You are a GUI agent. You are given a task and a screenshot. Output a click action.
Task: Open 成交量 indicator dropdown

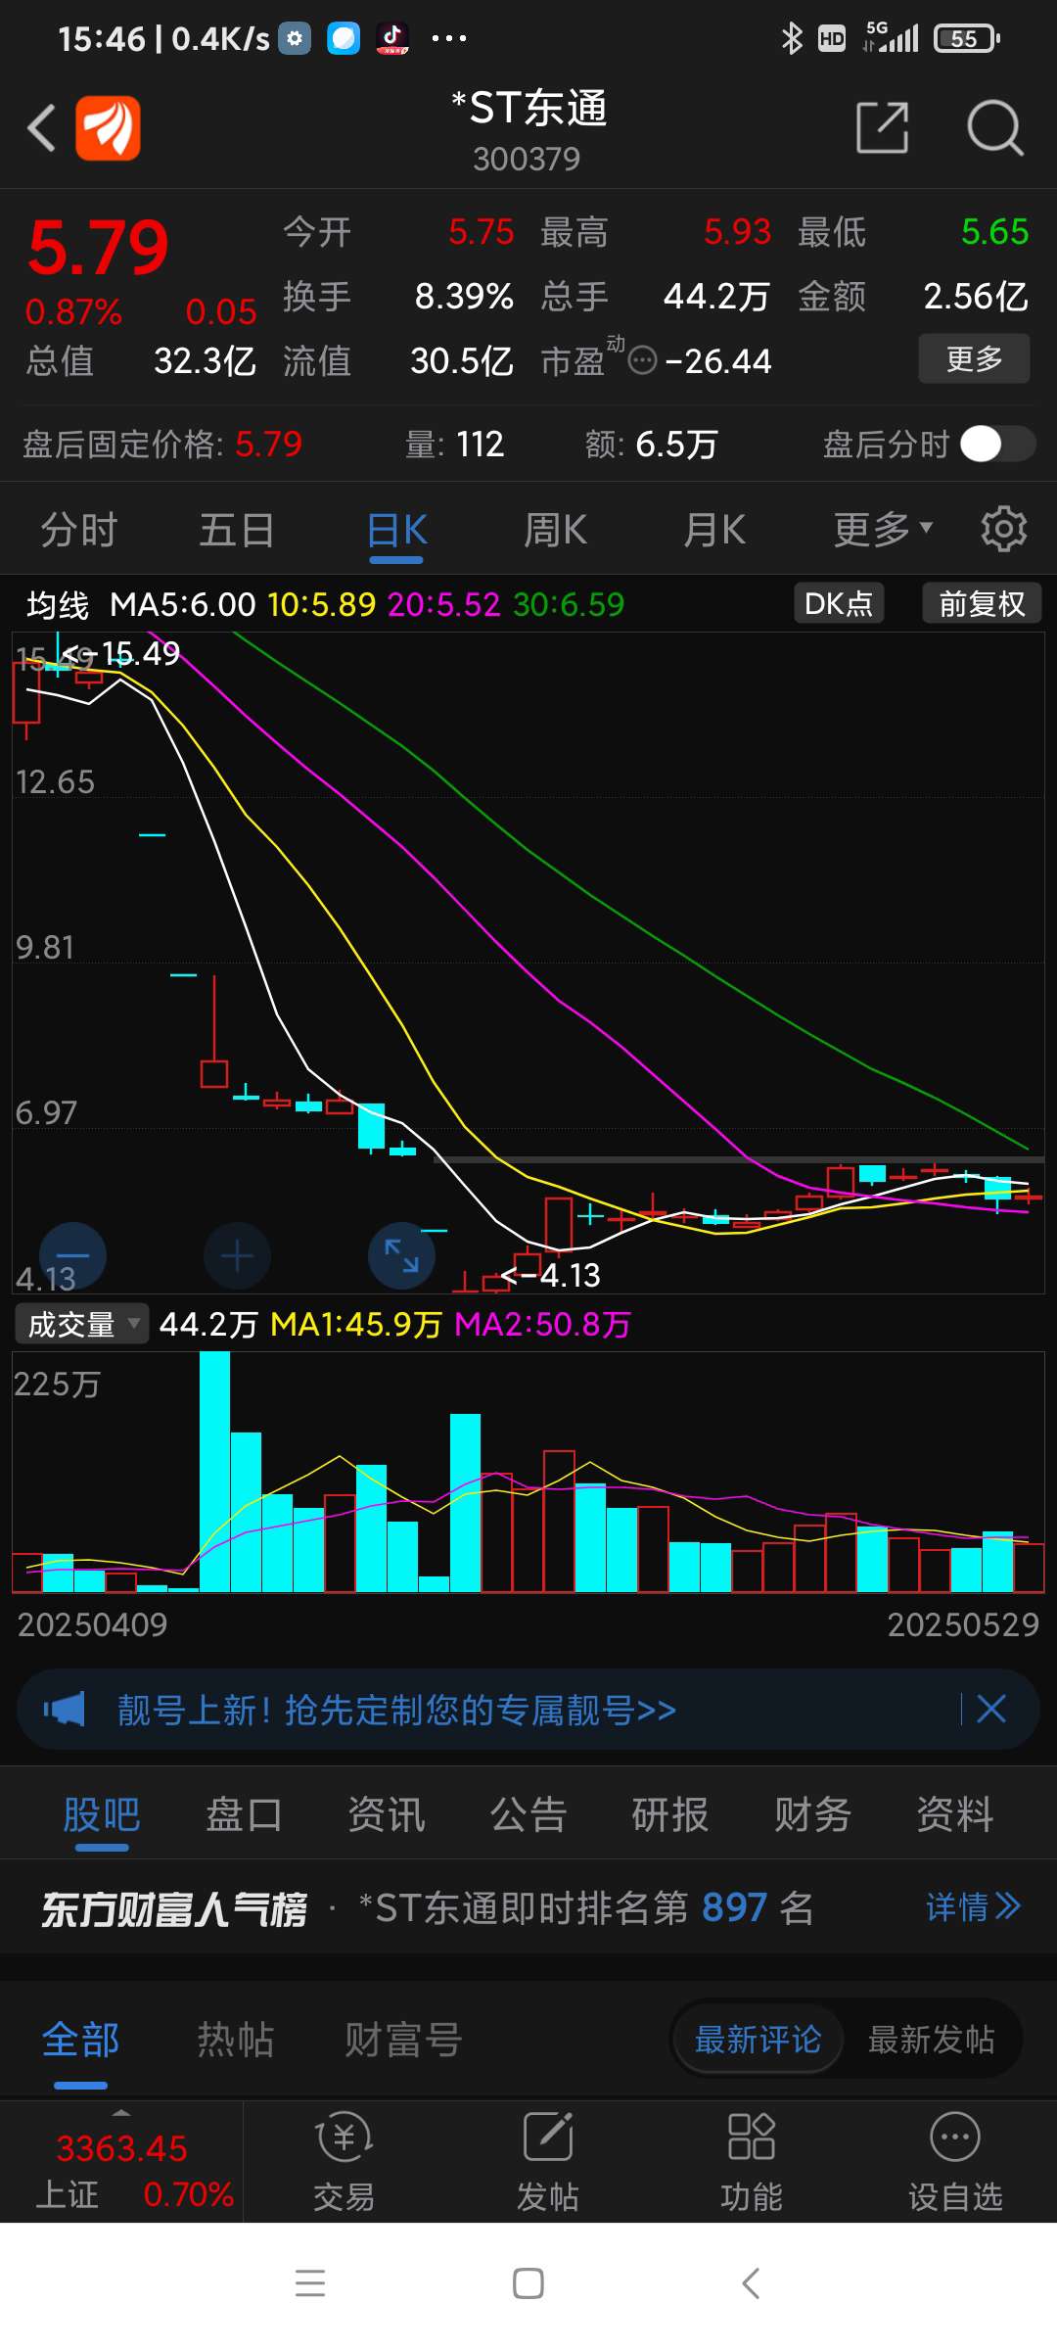[82, 1324]
